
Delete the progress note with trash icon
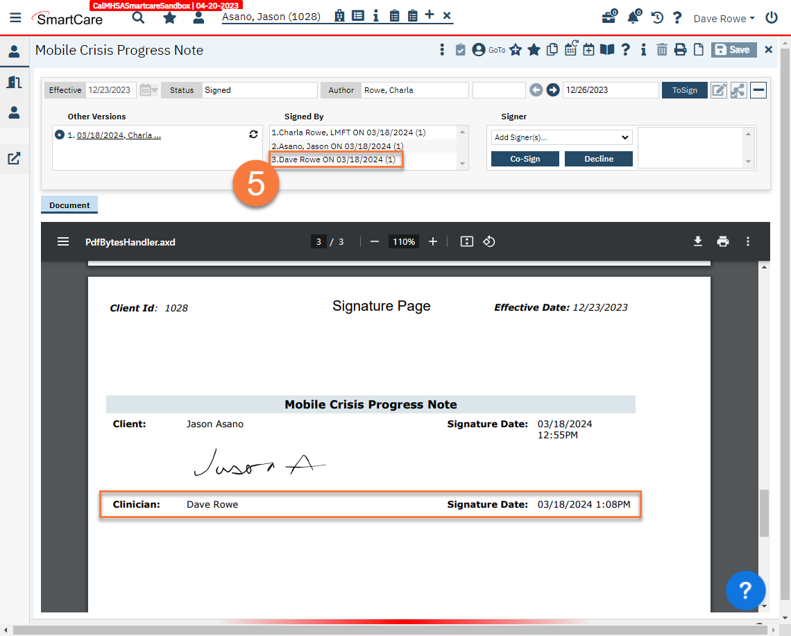(662, 49)
